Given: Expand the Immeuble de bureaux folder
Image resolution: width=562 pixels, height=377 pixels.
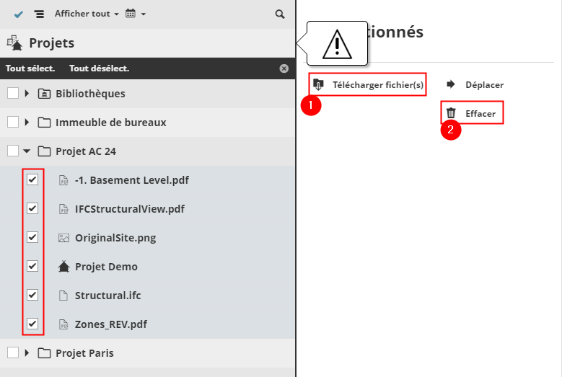Looking at the screenshot, I should pyautogui.click(x=27, y=122).
